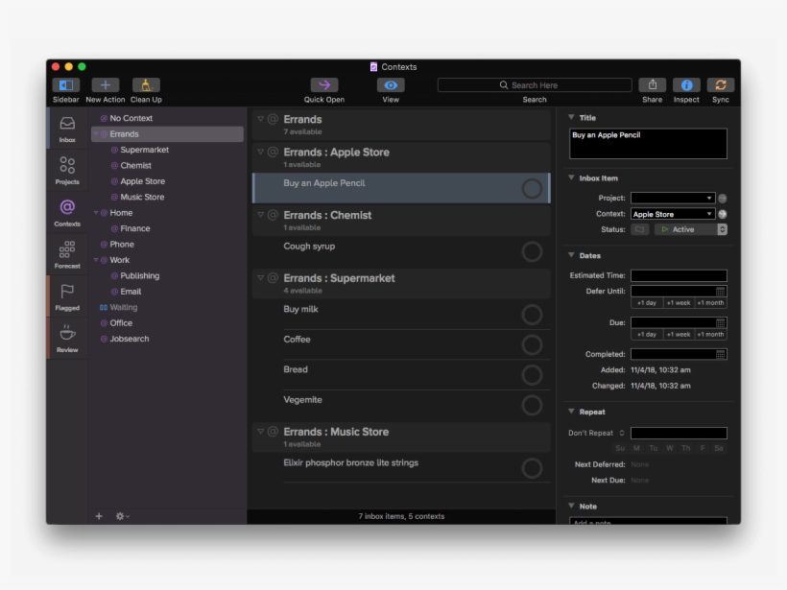This screenshot has height=590, width=787.
Task: Check off Elixir phosphor bronze lite strings
Action: tap(532, 468)
